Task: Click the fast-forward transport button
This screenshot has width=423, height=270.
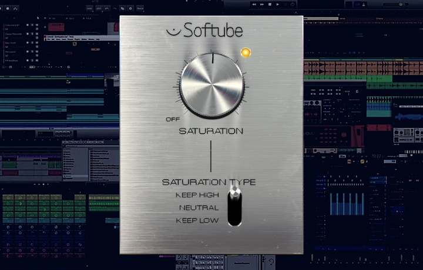Action: point(261,4)
